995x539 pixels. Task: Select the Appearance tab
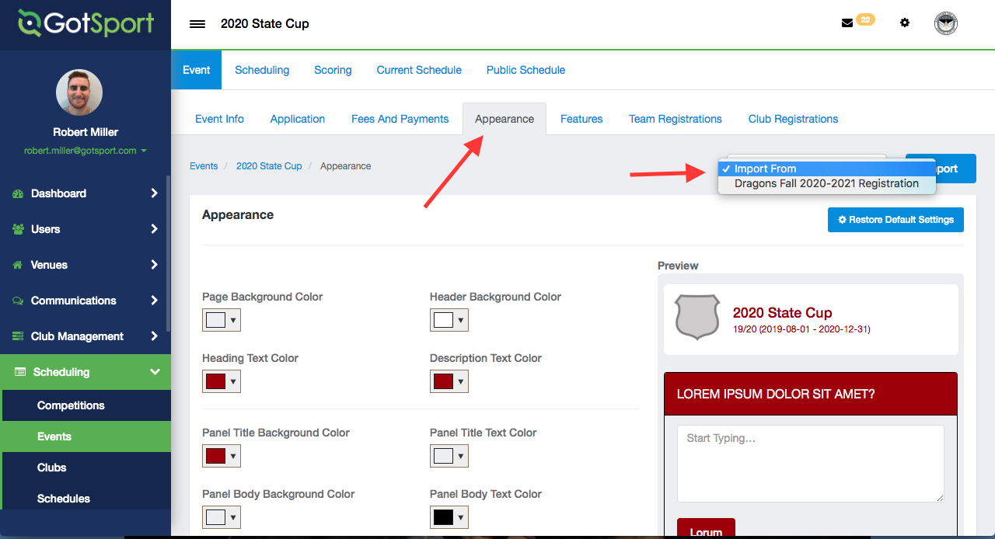click(504, 119)
